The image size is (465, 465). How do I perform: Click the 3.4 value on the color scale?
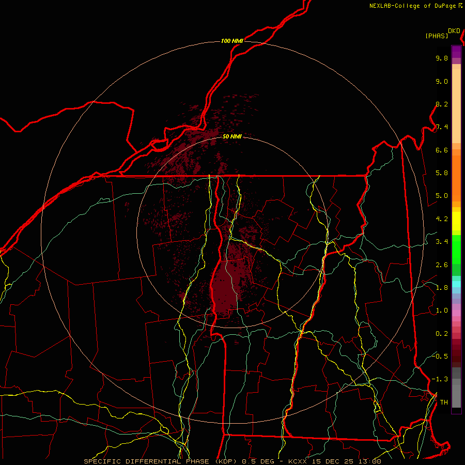click(x=442, y=242)
